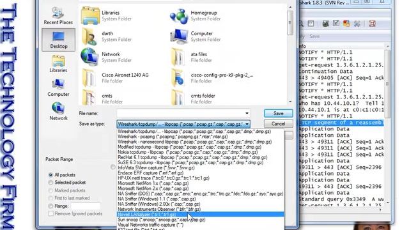Viewport: 409px width, 230px height.
Task: Pick Visual Networks traffic capture format
Action: [x=200, y=225]
